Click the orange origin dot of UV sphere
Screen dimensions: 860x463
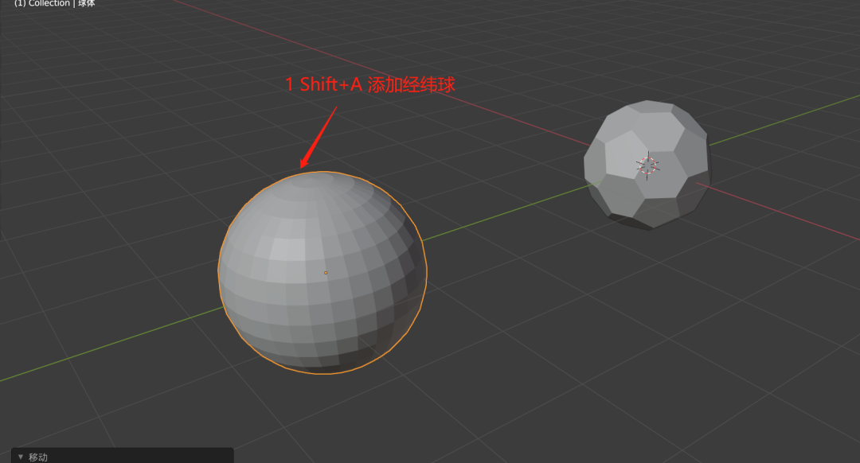326,273
